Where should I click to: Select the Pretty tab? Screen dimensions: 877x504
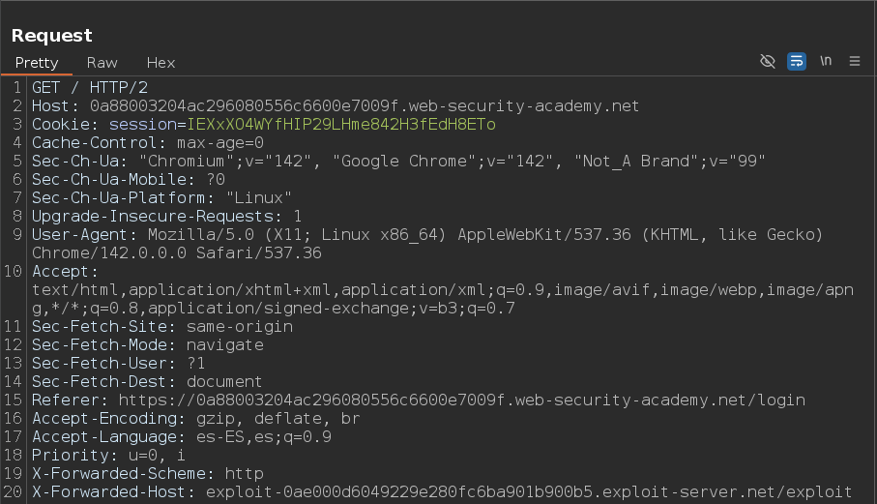[37, 62]
